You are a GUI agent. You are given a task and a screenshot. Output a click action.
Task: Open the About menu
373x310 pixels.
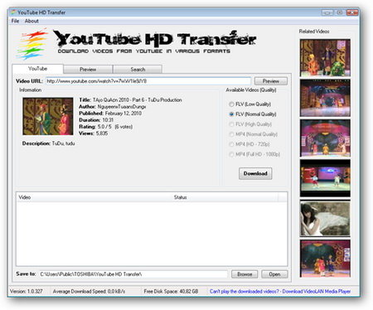click(31, 21)
